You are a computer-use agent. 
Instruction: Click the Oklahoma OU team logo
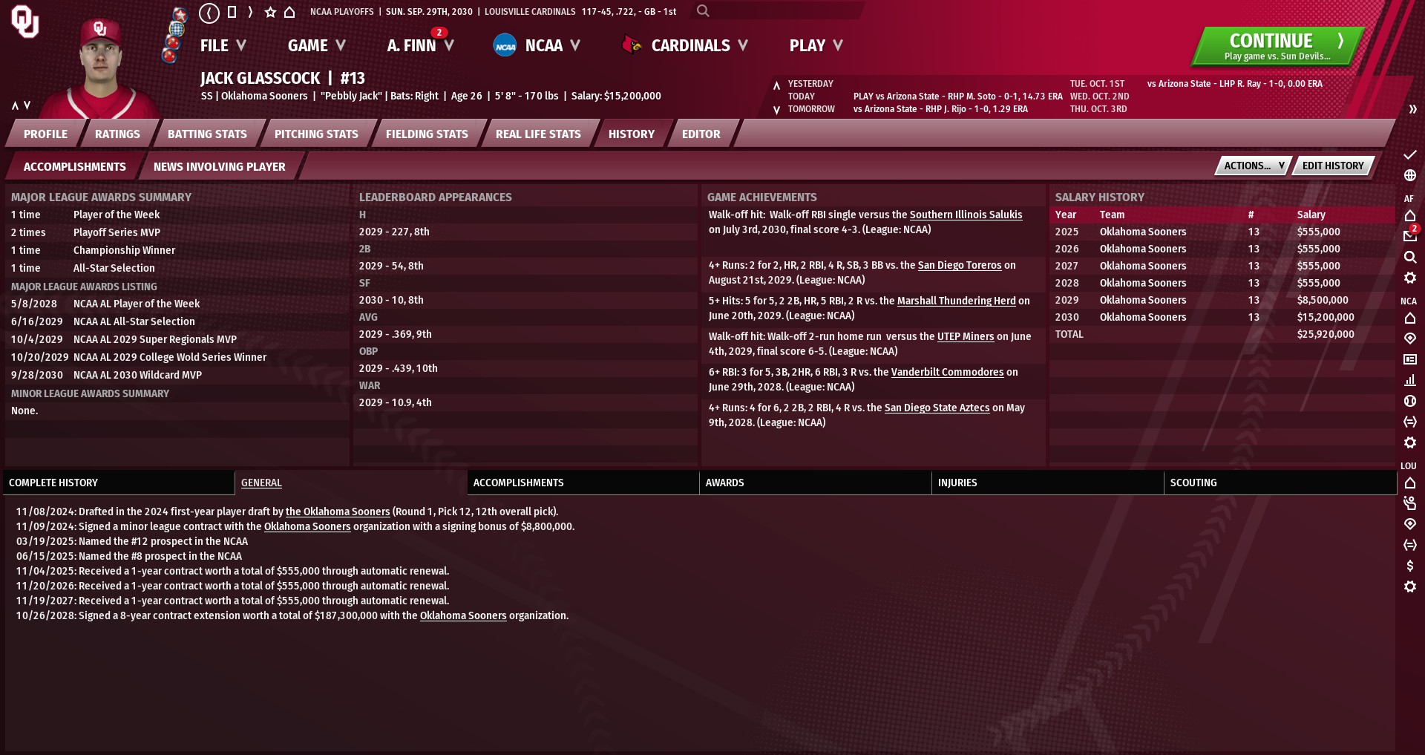pos(25,22)
